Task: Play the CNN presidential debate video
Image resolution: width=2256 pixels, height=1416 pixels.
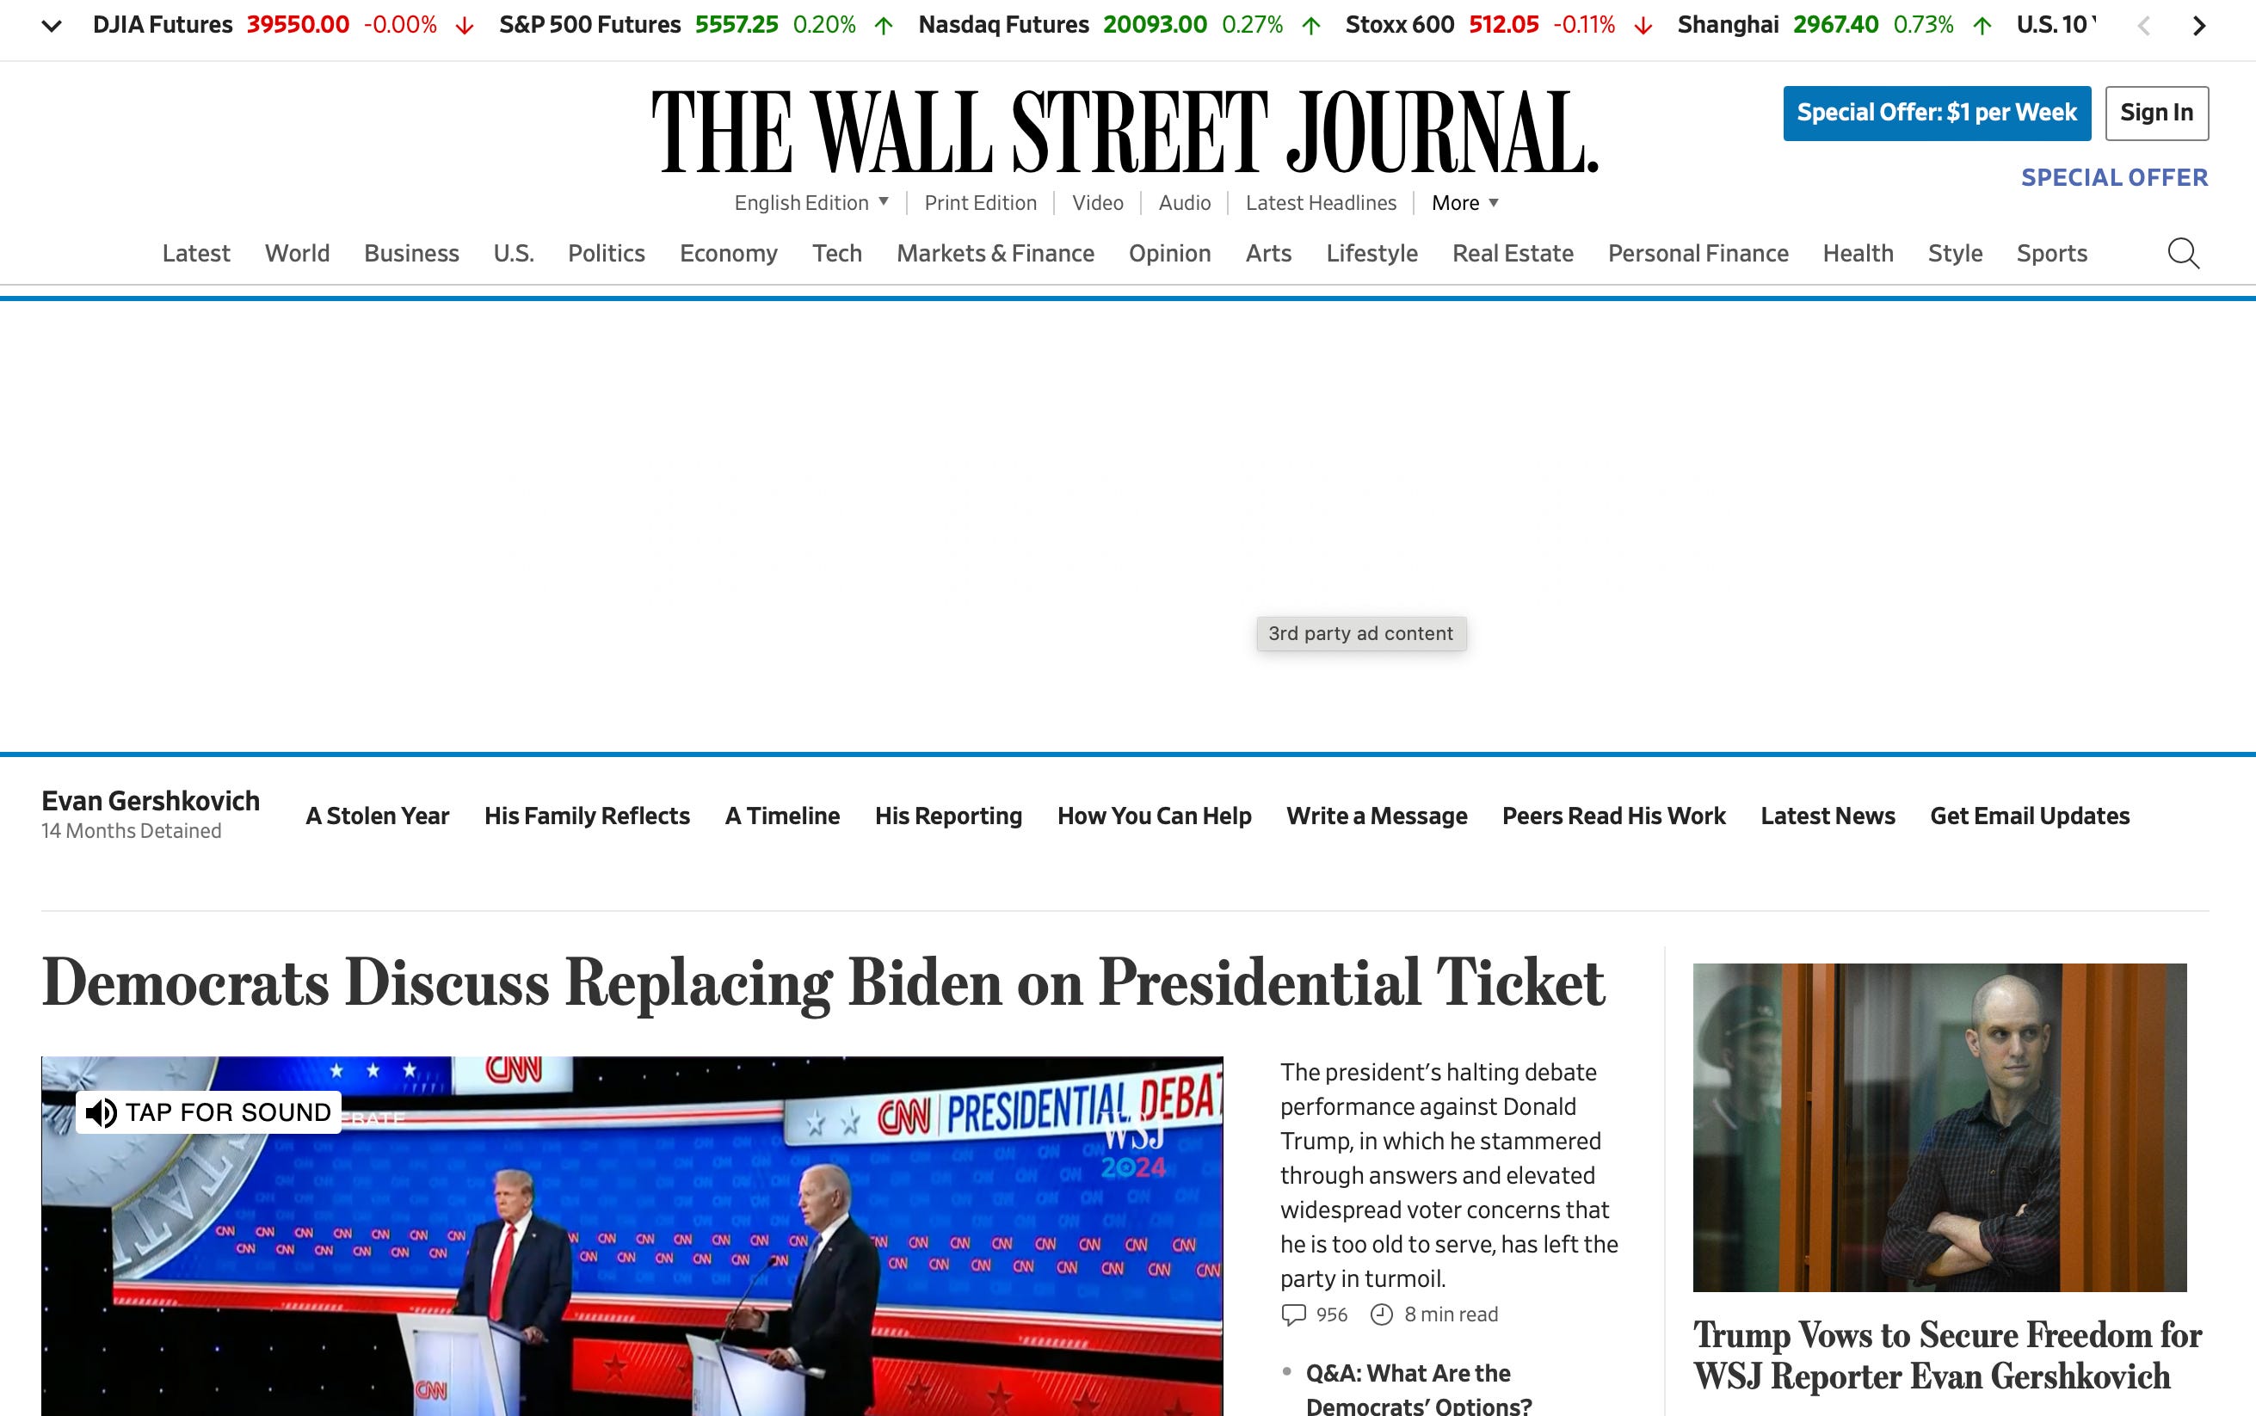Action: click(x=632, y=1246)
